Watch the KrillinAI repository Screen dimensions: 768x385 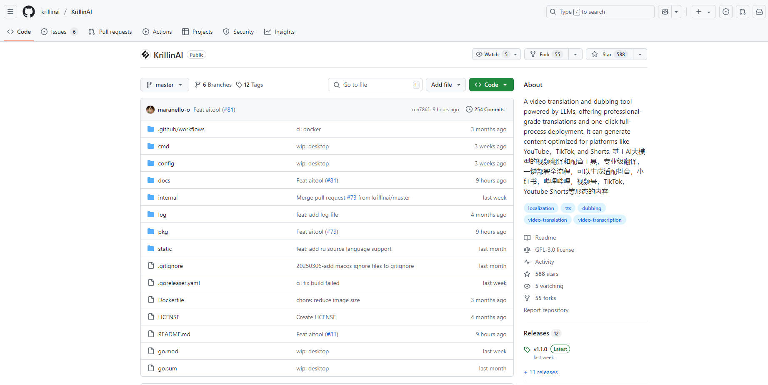point(492,54)
